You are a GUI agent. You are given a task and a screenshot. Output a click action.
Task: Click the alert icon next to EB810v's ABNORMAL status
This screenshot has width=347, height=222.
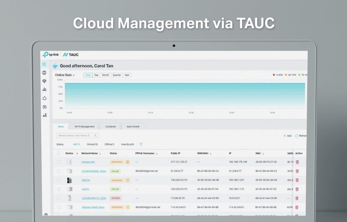(128, 180)
